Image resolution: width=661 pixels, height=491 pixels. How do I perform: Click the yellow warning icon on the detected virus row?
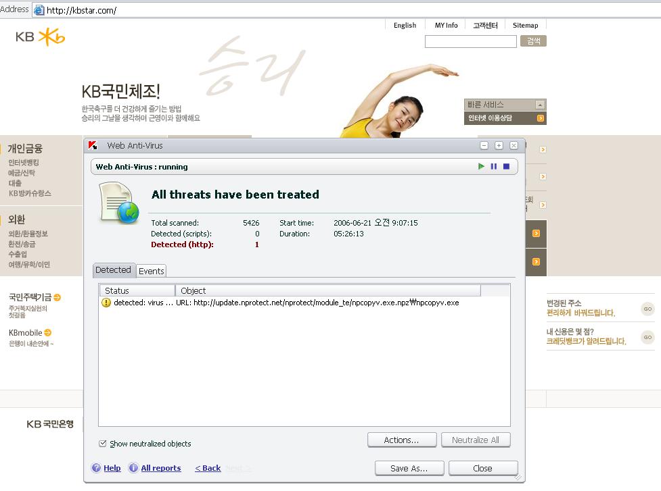(x=106, y=303)
